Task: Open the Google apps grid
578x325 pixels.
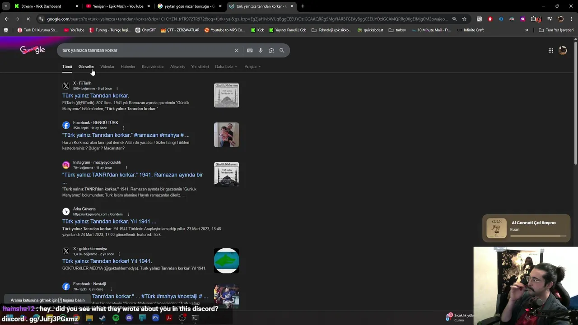Action: coord(550,51)
